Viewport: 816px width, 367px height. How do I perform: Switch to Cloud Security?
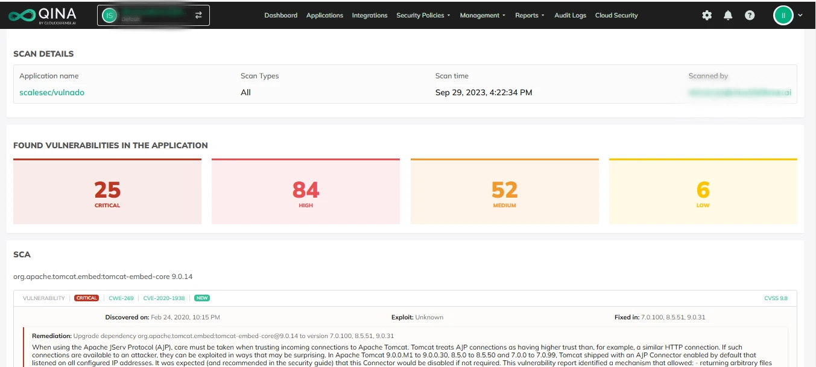coord(616,16)
